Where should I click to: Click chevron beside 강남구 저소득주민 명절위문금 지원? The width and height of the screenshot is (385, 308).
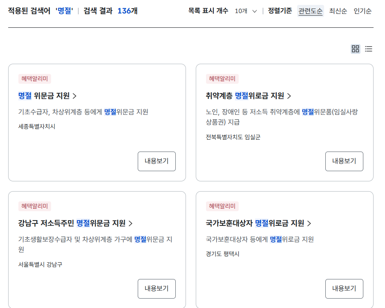[131, 224]
